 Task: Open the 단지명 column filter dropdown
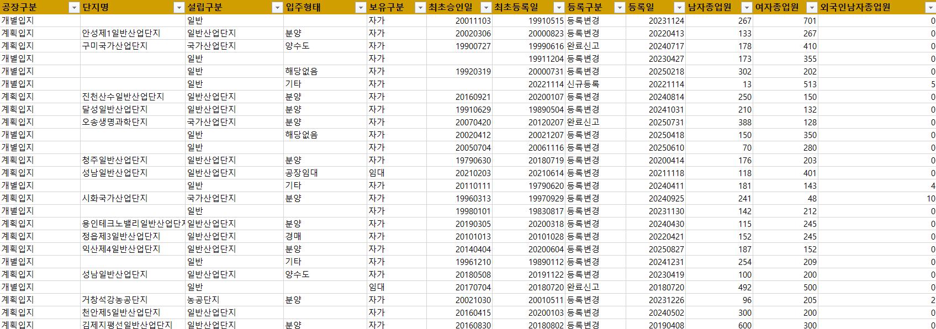pyautogui.click(x=178, y=7)
